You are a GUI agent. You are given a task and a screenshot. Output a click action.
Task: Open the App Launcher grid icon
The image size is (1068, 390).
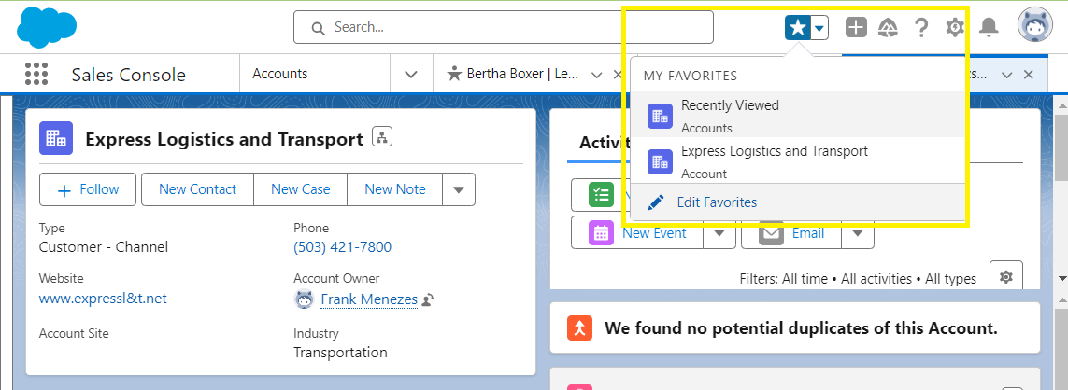[36, 74]
